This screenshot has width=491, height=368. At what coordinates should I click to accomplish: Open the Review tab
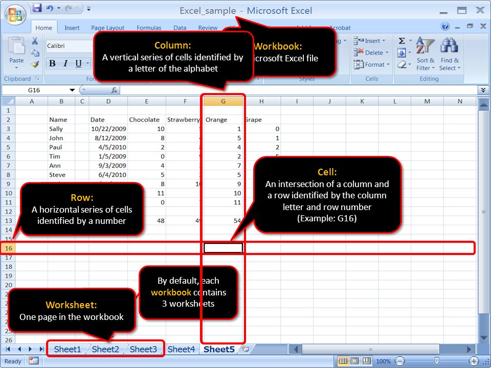coord(208,28)
